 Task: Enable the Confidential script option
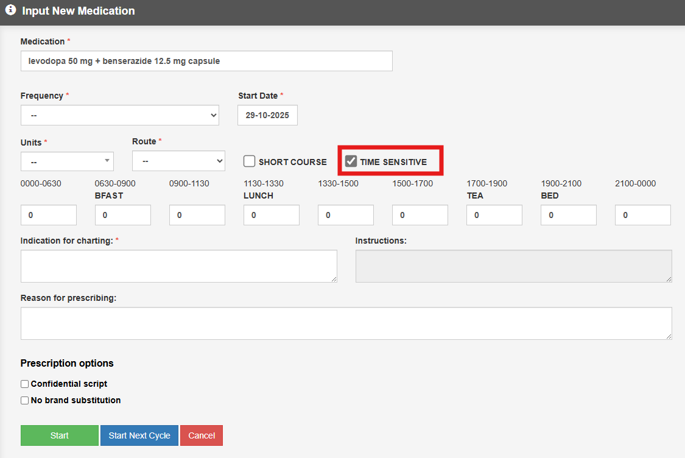point(25,384)
